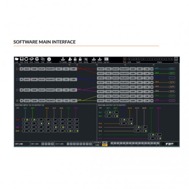Image resolution: width=189 pixels, height=189 pixels.
Task: Open the Identify magnifier icon
Action: 86,59
